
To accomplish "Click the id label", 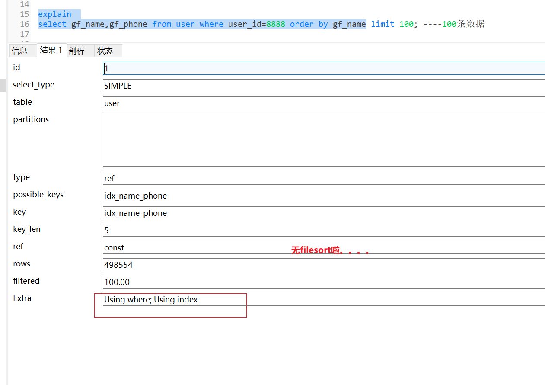I will coord(16,67).
